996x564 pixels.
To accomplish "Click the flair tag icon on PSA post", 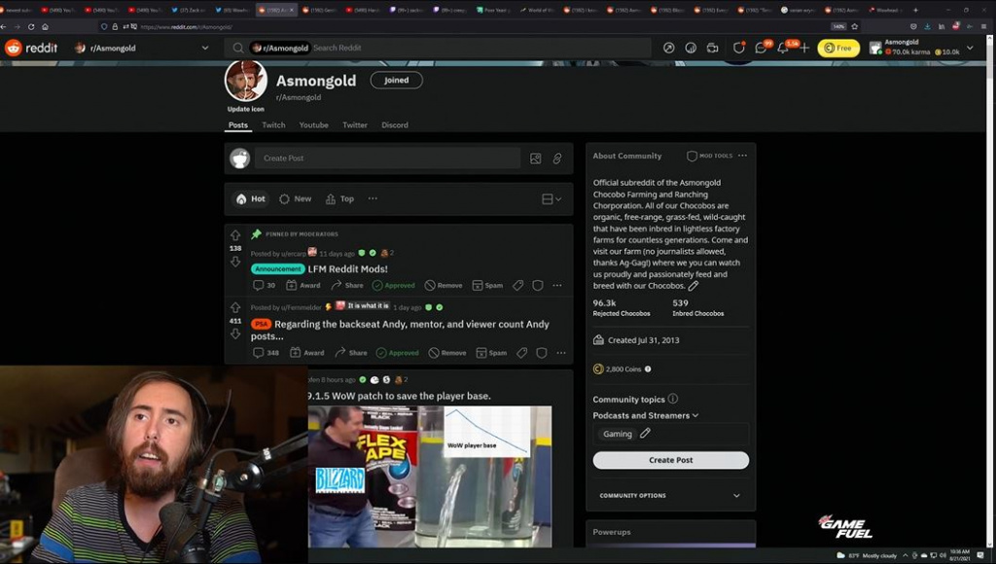I will [x=521, y=352].
